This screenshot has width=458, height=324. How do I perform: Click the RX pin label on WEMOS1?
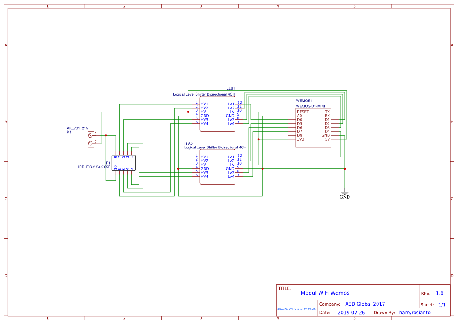click(x=328, y=116)
